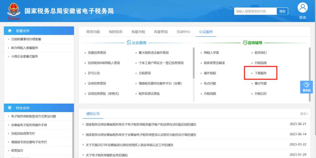
Task: Open 小微企业套餐式服务
Action: (x=25, y=56)
